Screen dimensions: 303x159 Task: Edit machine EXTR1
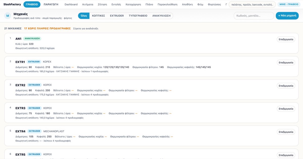[x=286, y=63]
